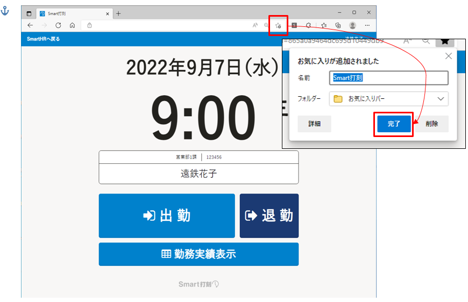Click SmartHRへ戻る link
The width and height of the screenshot is (468, 302).
pyautogui.click(x=43, y=39)
